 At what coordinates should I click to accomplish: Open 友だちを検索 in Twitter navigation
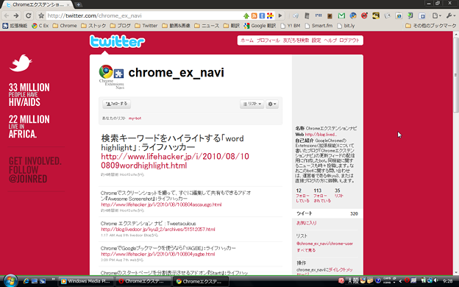296,40
